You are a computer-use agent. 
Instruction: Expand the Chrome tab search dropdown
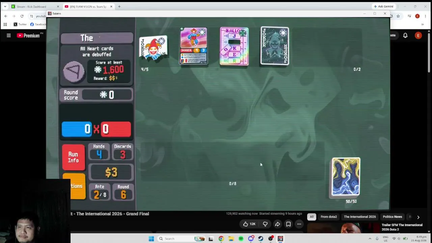click(x=5, y=6)
